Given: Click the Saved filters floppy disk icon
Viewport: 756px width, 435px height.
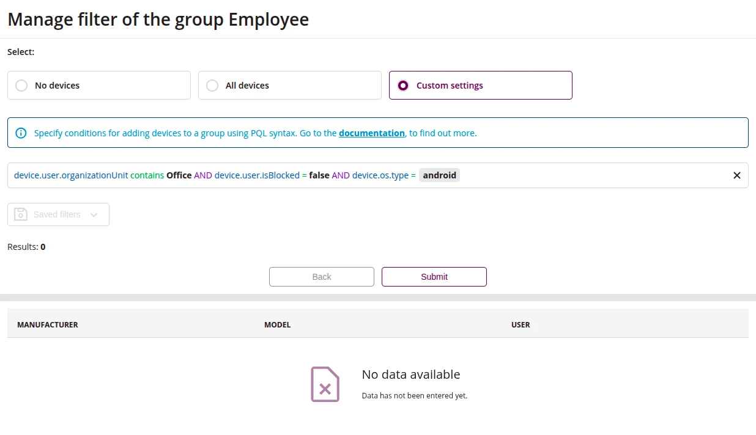Looking at the screenshot, I should (x=21, y=214).
